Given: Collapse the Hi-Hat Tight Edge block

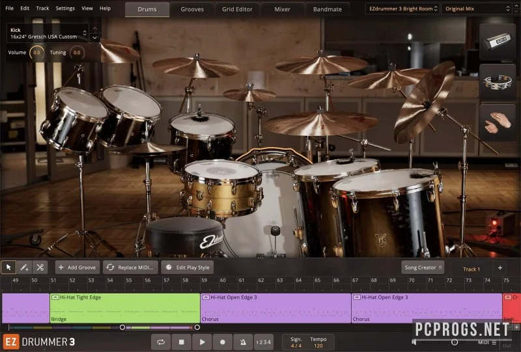Looking at the screenshot, I should pyautogui.click(x=55, y=297).
